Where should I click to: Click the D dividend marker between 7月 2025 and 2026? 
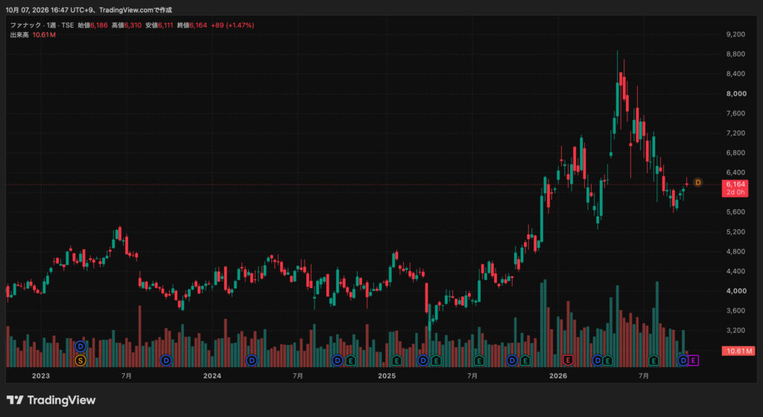click(x=511, y=360)
